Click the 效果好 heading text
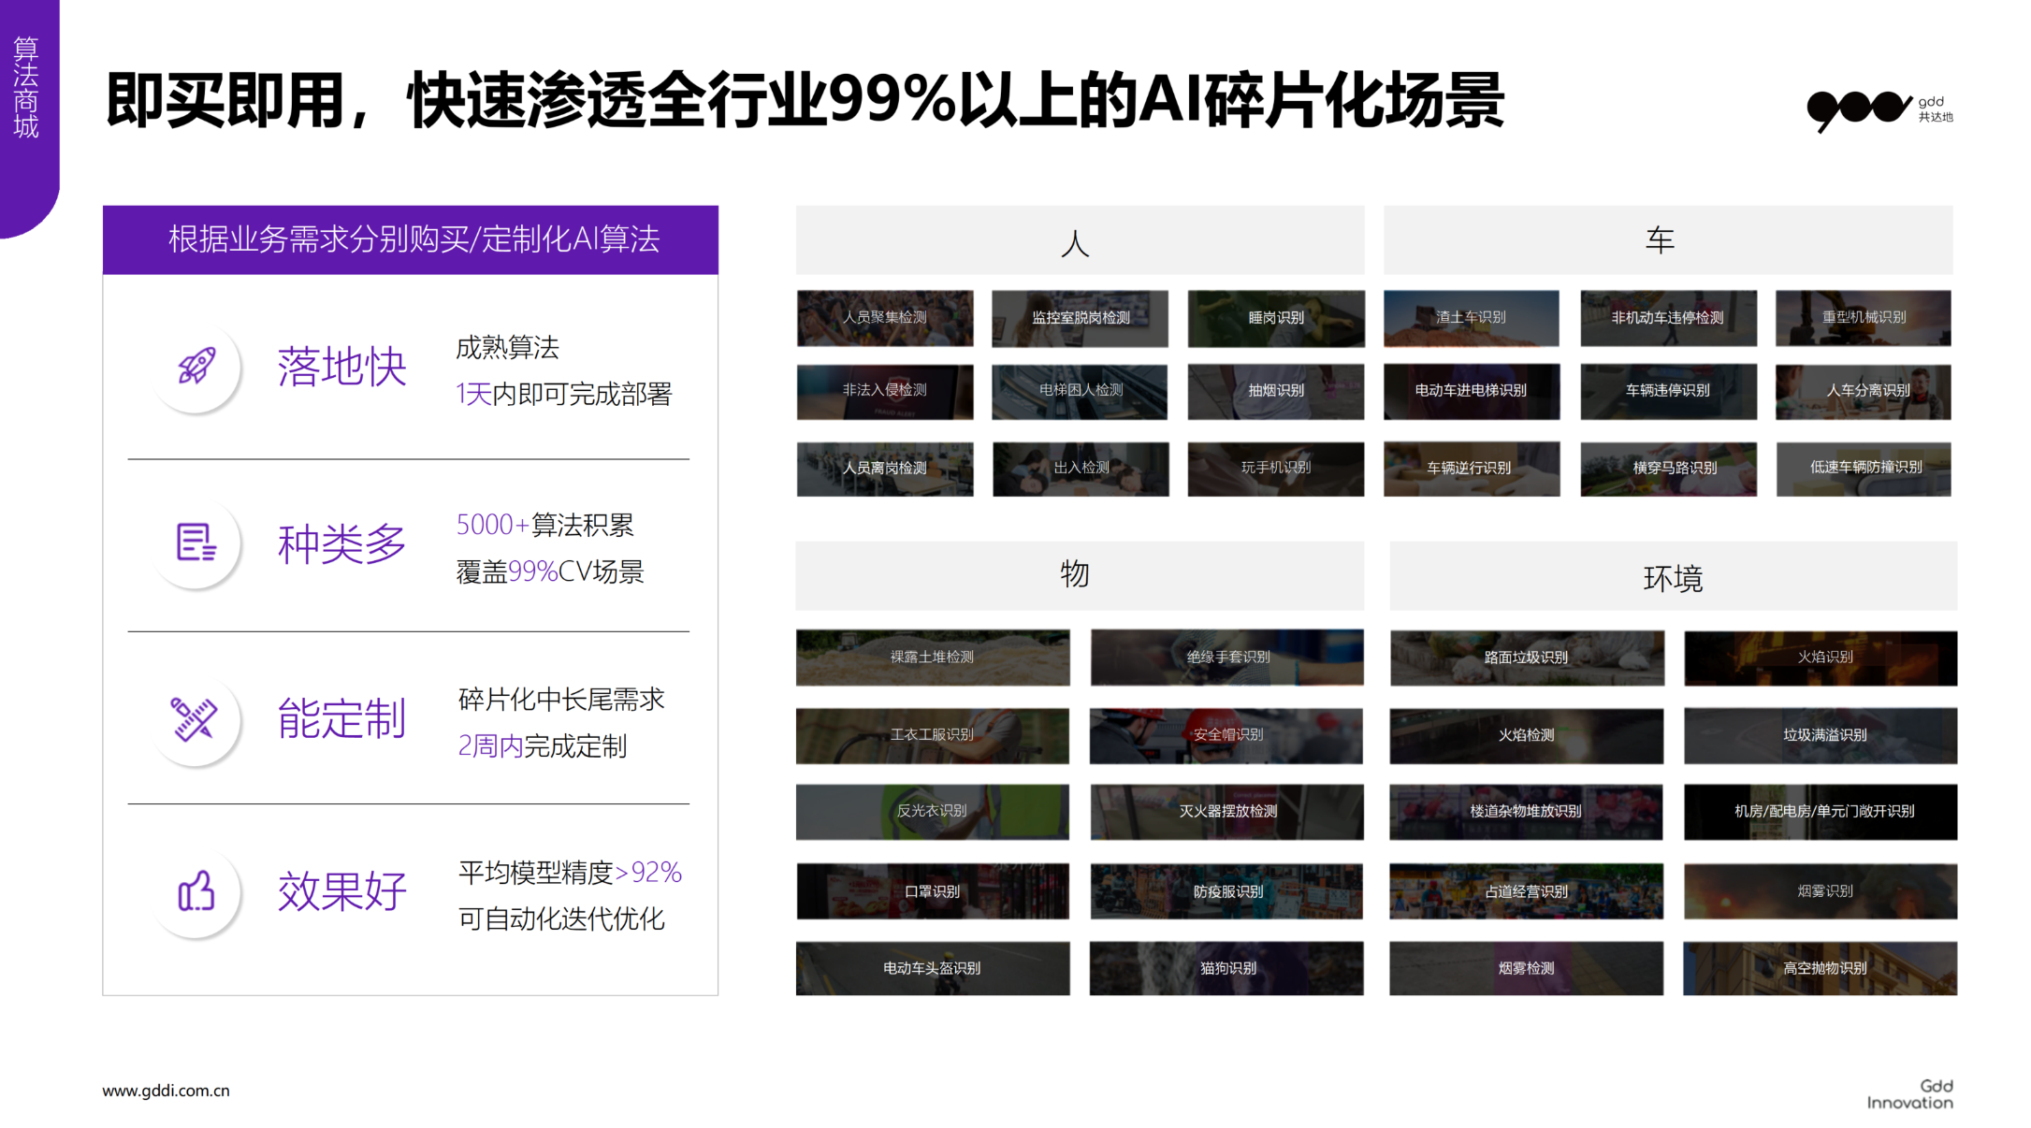 coord(342,891)
